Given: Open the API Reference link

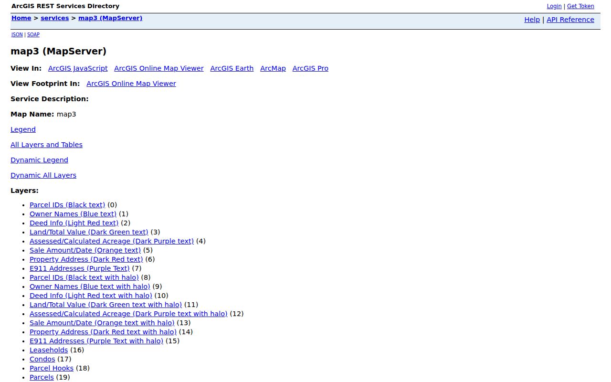Looking at the screenshot, I should point(570,20).
